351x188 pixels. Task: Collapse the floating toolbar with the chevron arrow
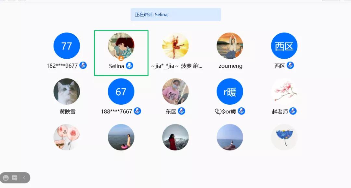[24, 178]
